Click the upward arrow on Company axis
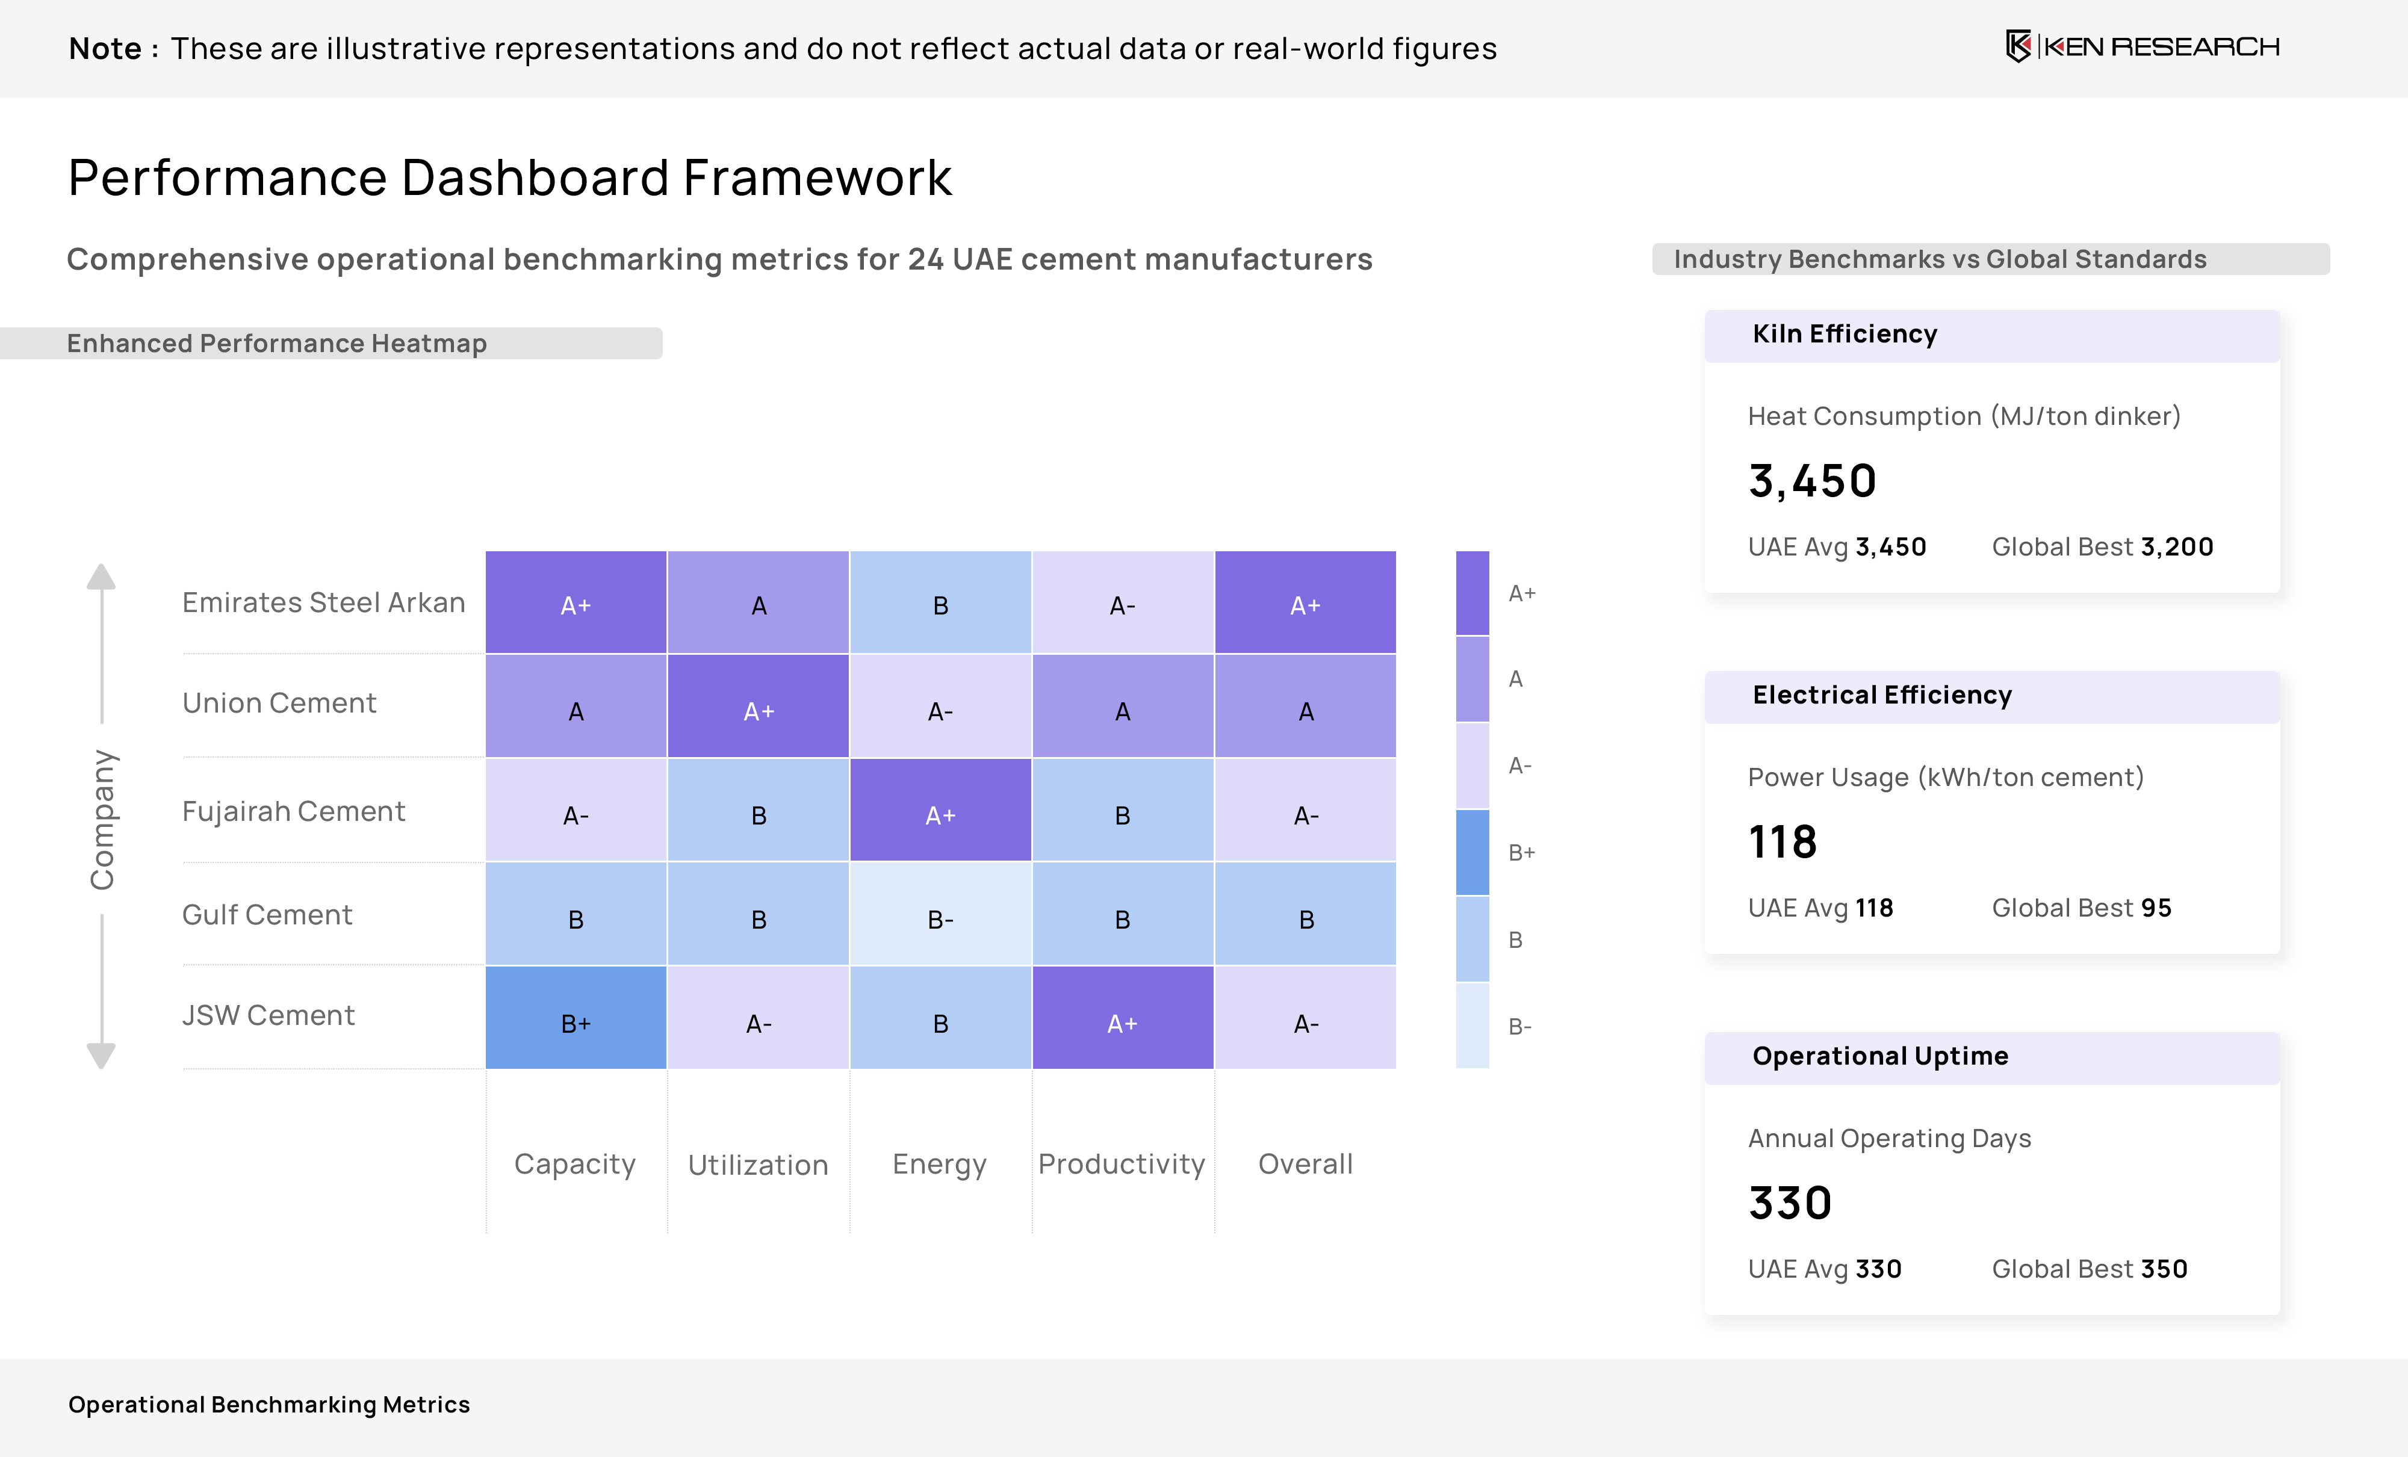Viewport: 2408px width, 1457px height. (x=101, y=578)
